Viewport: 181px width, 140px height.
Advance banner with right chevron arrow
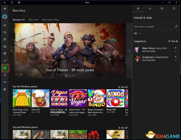point(129,51)
